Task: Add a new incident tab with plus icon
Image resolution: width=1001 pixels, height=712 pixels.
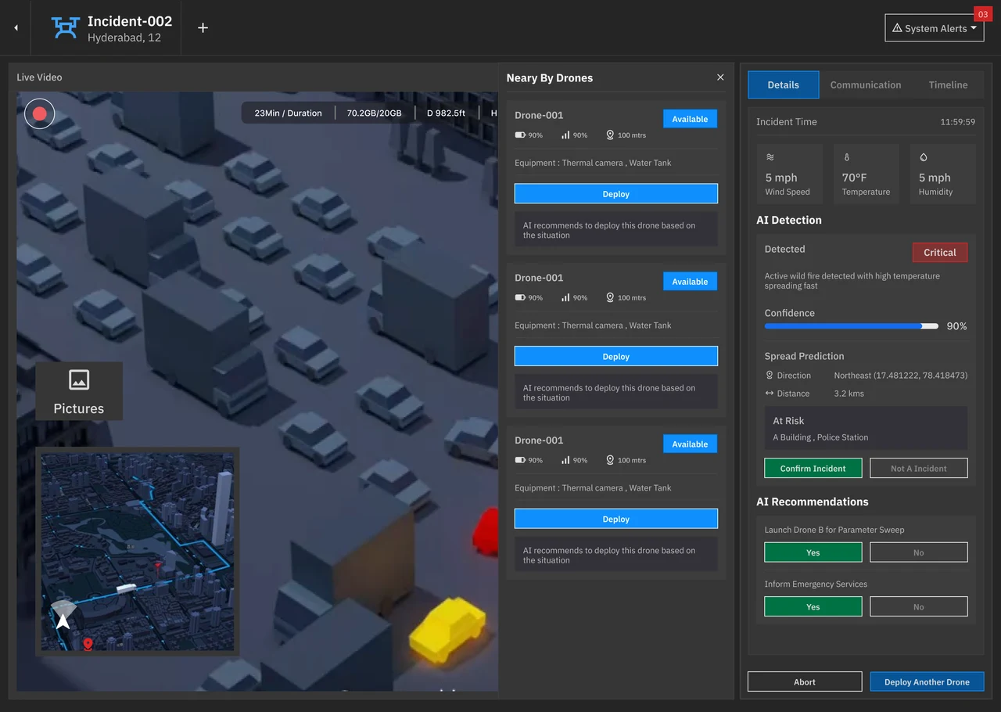Action: tap(203, 27)
